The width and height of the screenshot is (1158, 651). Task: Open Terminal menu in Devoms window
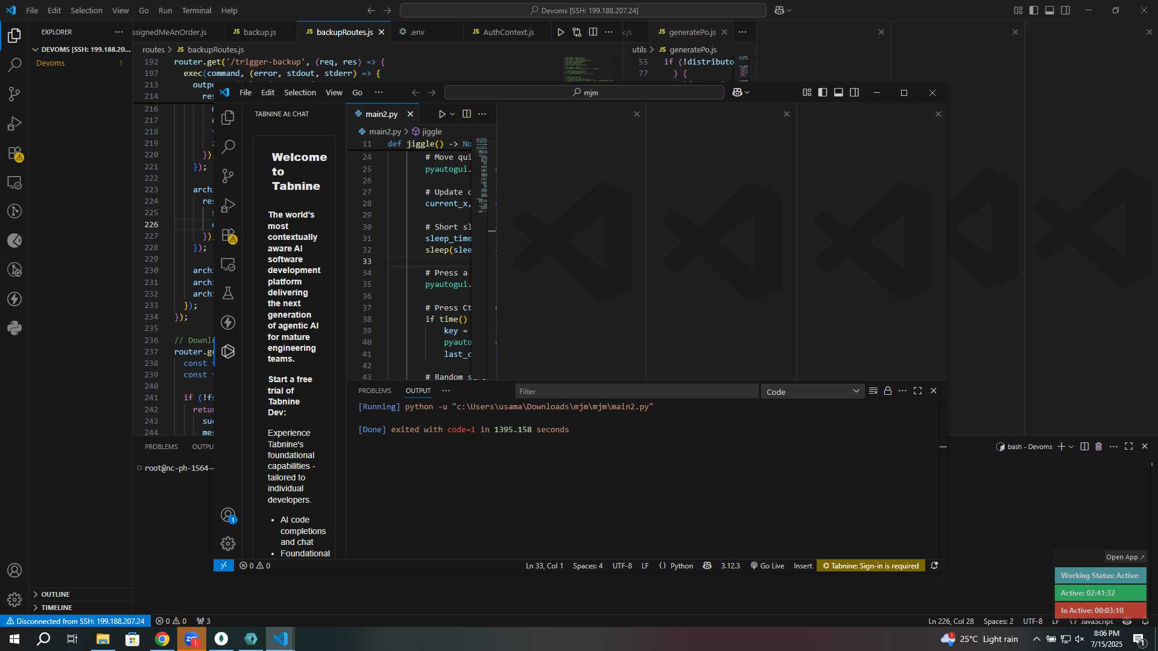tap(197, 10)
